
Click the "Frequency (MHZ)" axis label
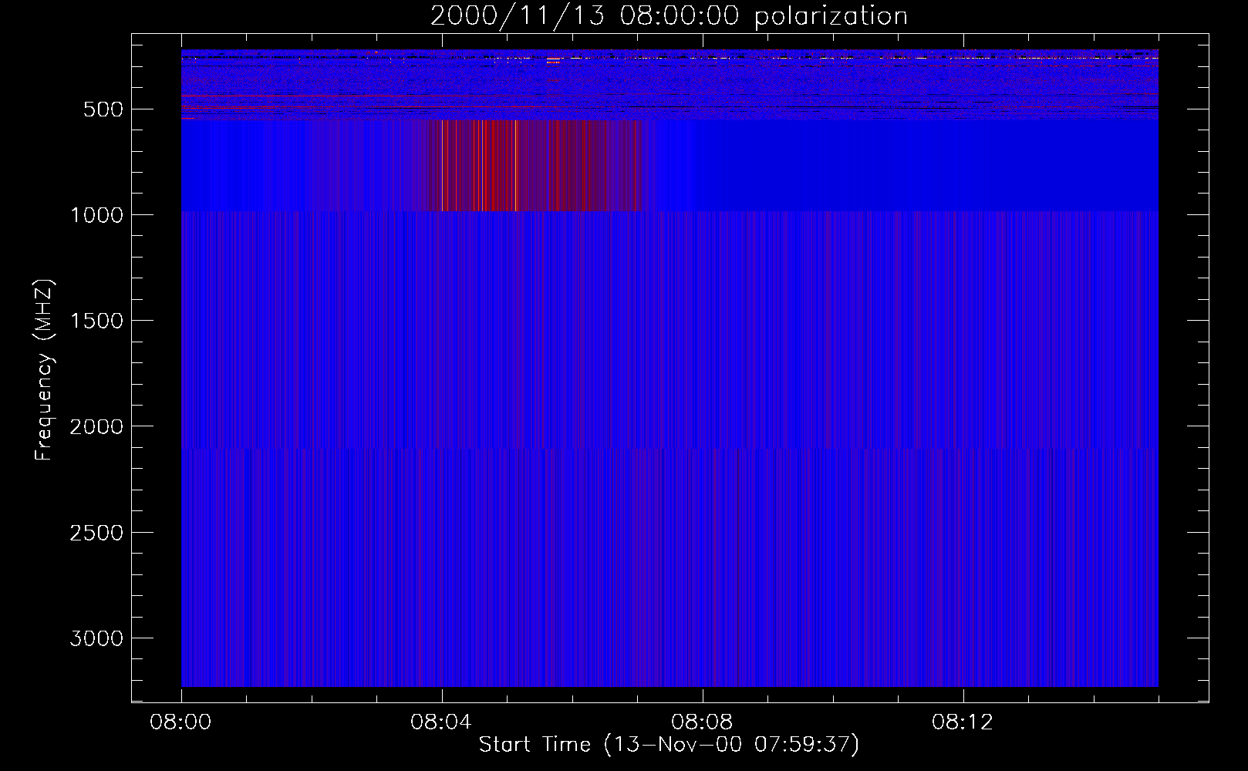tap(45, 370)
